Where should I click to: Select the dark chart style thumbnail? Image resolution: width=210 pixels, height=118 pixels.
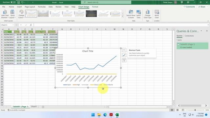coord(91,13)
